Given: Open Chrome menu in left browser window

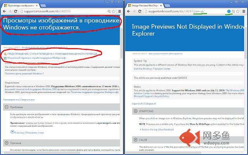Looking at the screenshot, I should point(120,11).
